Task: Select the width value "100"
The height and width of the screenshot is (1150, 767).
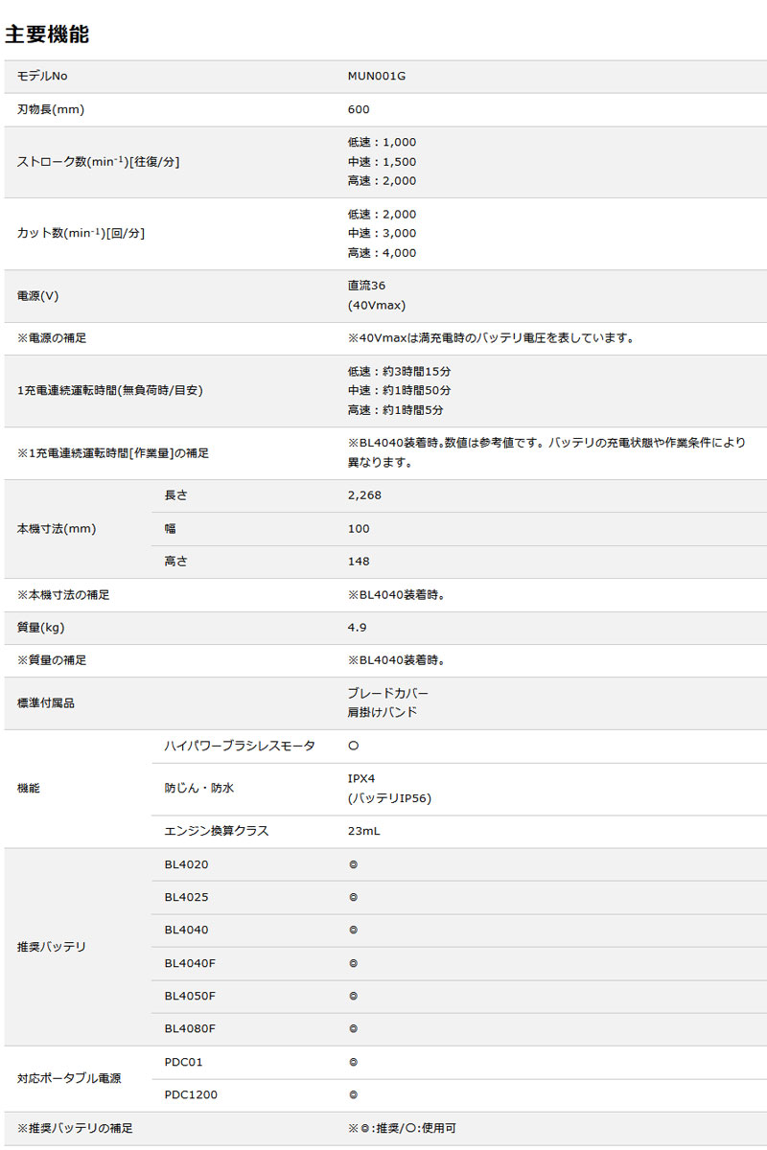Action: click(359, 528)
